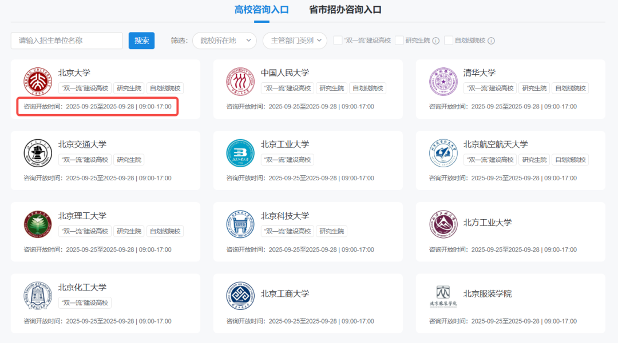The image size is (618, 343).
Task: Switch to the 高校咨询入口 tab
Action: pos(262,10)
